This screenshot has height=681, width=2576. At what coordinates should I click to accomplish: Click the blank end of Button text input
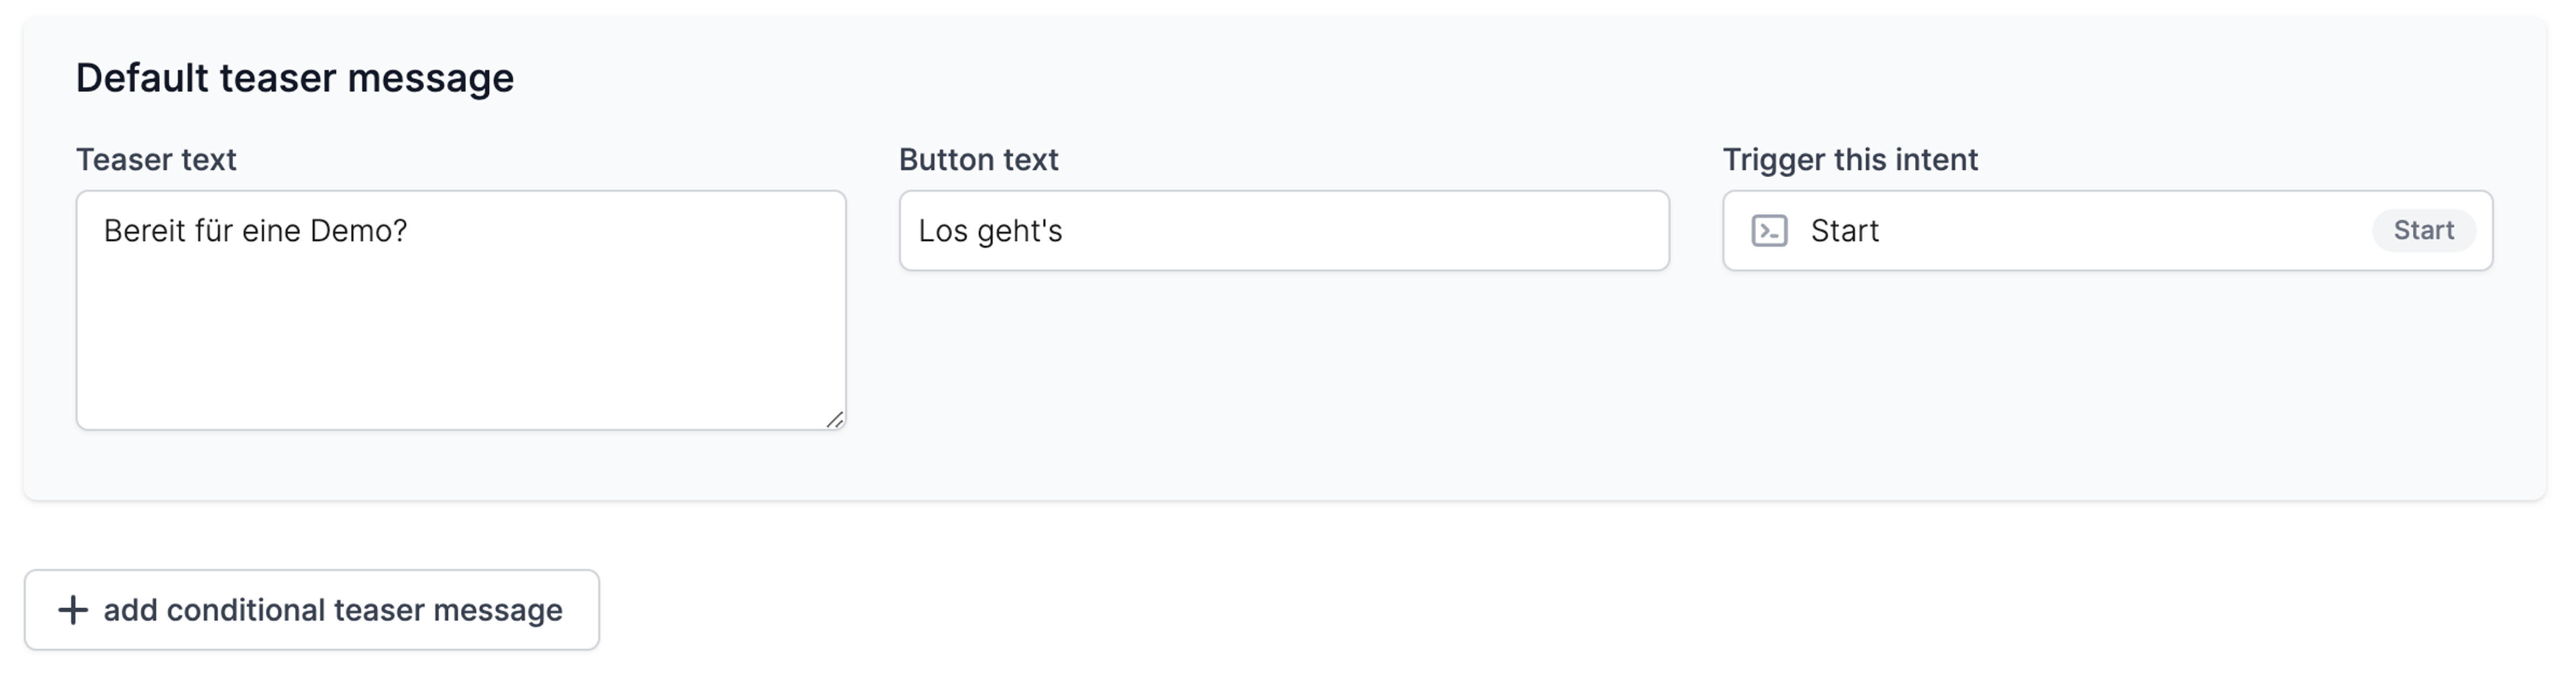[x=1400, y=231]
